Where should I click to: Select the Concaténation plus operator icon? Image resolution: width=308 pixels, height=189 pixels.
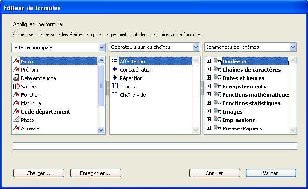point(114,70)
